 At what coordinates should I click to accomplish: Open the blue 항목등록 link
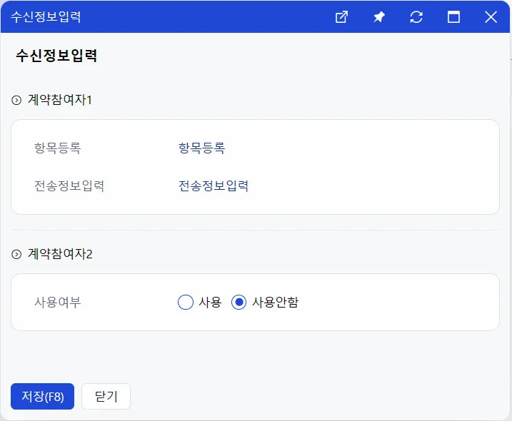[x=202, y=148]
